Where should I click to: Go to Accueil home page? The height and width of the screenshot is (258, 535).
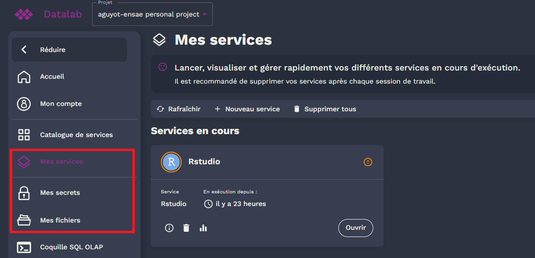tap(52, 77)
